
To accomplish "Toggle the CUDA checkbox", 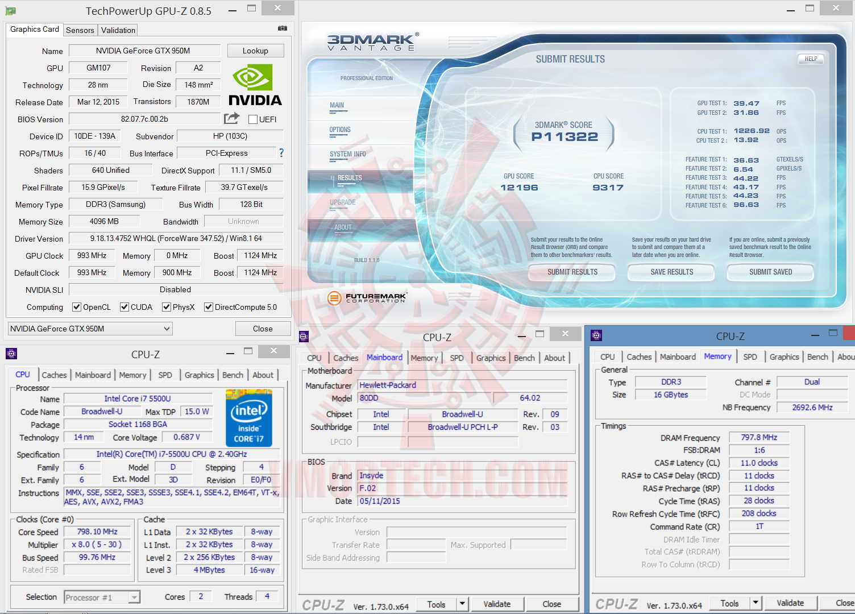I will coord(124,307).
